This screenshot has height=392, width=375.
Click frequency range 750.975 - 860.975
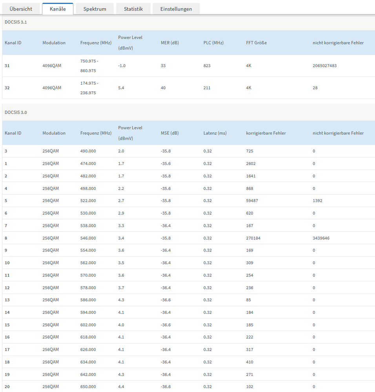(x=89, y=66)
